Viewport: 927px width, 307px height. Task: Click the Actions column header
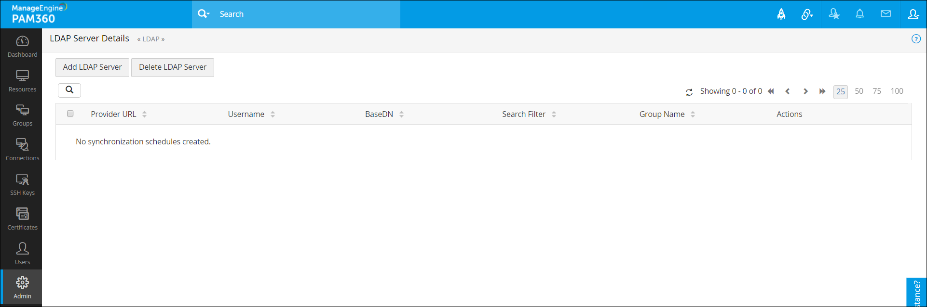click(x=790, y=114)
